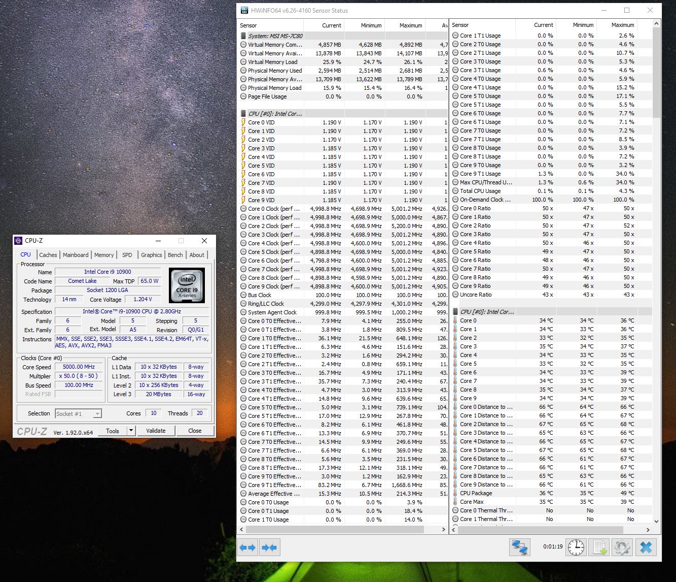The image size is (676, 582).
Task: Select the Physical Memory Used row
Action: tap(343, 71)
